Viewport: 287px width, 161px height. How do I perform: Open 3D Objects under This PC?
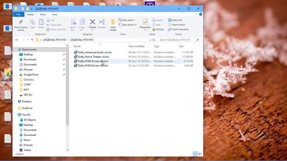[30, 120]
